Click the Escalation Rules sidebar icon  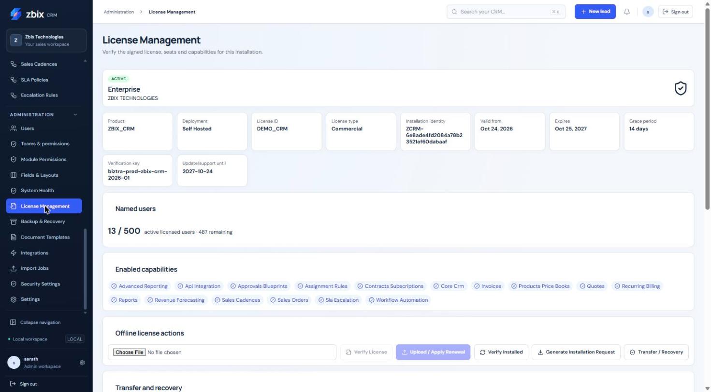coord(14,95)
